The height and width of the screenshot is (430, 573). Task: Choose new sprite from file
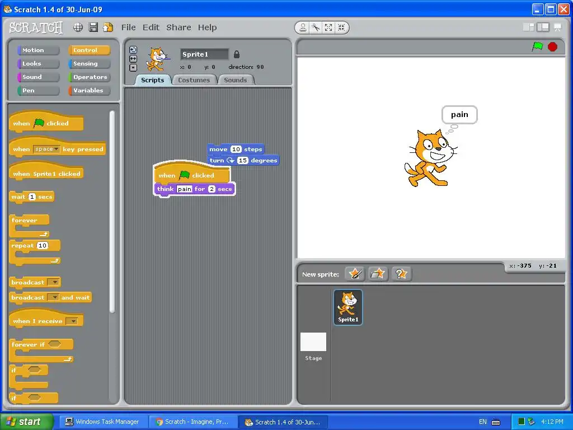378,274
